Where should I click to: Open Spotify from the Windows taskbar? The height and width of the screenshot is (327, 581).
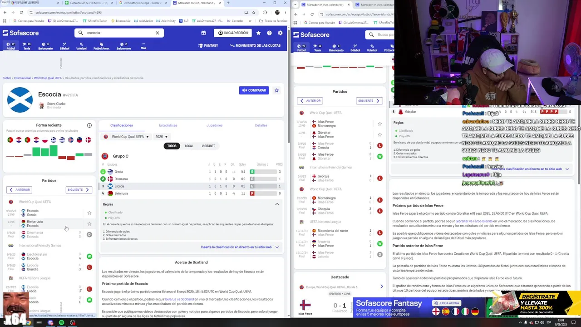62,322
